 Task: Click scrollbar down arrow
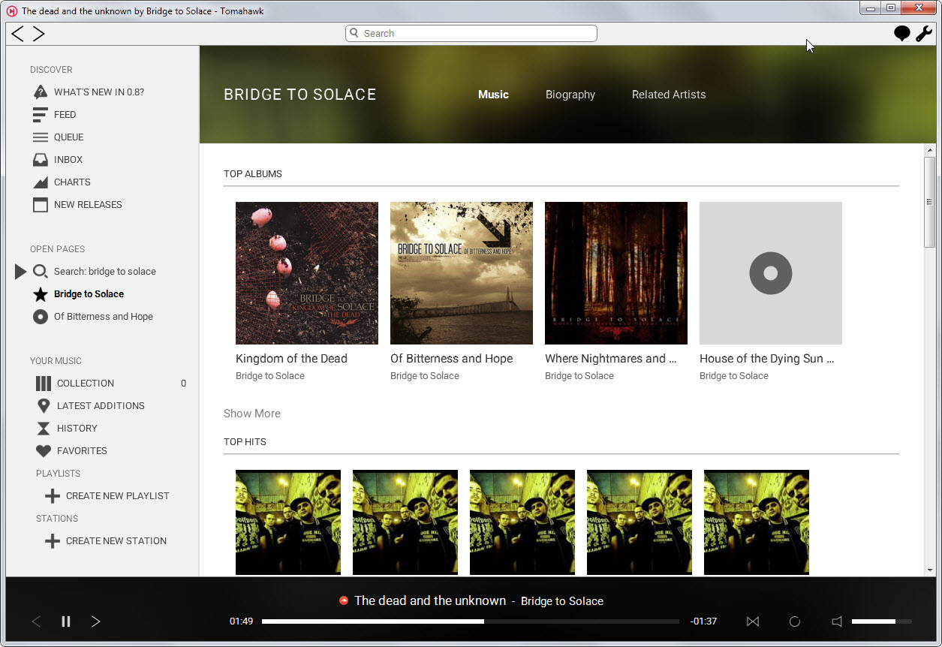(x=930, y=570)
